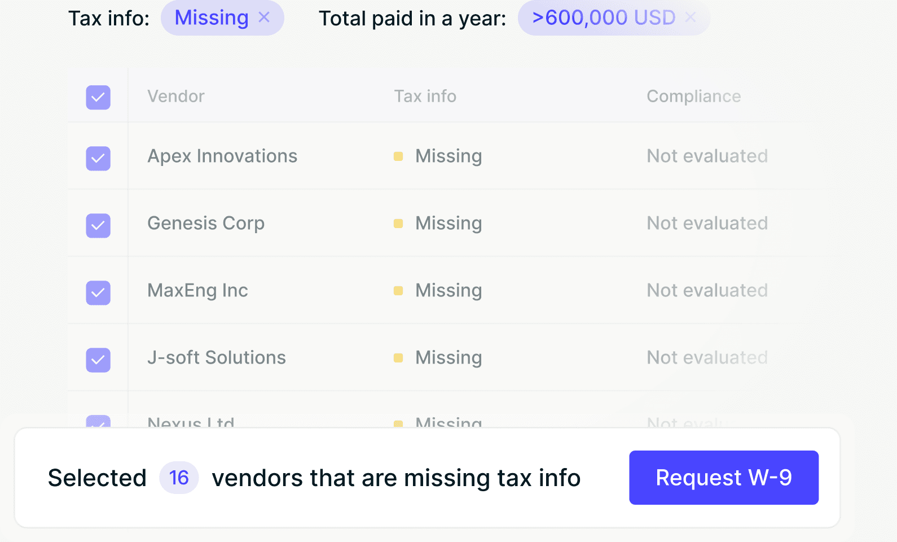Viewport: 897px width, 542px height.
Task: Uncheck the select-all checkbox in the header
Action: [98, 97]
